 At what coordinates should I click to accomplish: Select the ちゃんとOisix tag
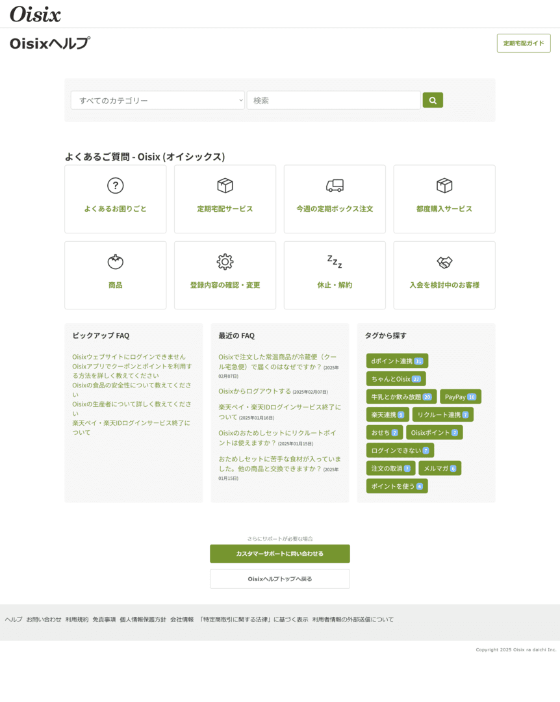coord(396,379)
